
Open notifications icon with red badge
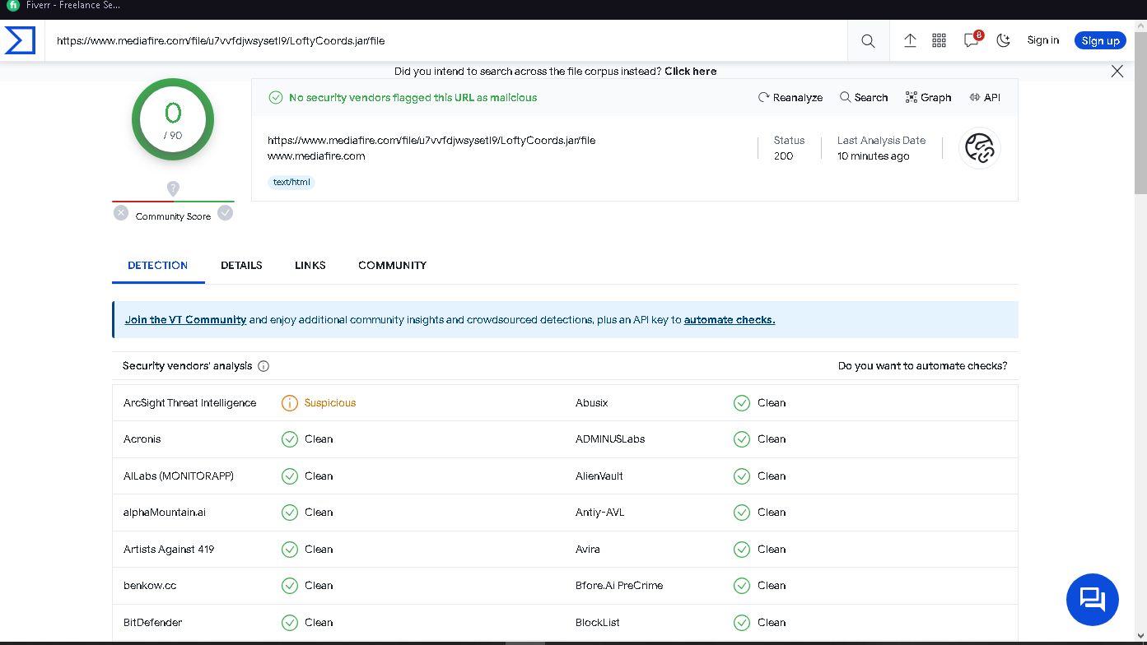click(972, 39)
